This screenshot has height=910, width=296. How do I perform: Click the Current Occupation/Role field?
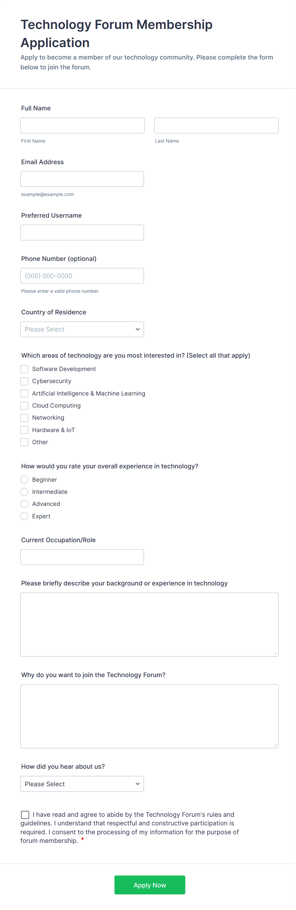point(82,557)
